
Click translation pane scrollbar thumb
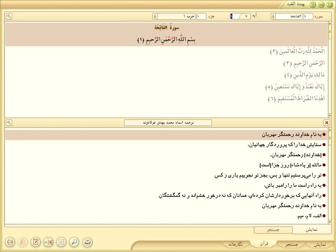[330, 138]
